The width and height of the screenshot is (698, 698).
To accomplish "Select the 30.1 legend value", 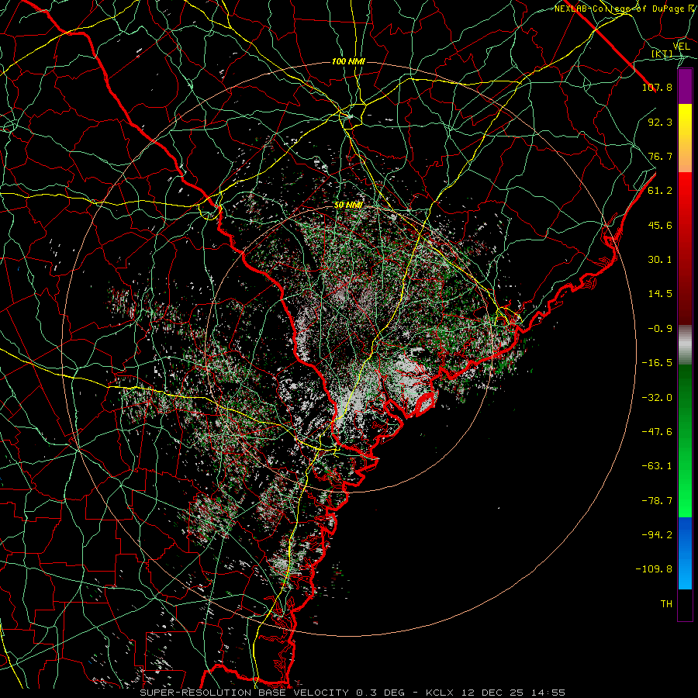I will pos(660,260).
